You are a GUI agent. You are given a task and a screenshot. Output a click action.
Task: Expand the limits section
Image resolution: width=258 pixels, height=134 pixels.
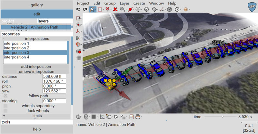click(36, 116)
